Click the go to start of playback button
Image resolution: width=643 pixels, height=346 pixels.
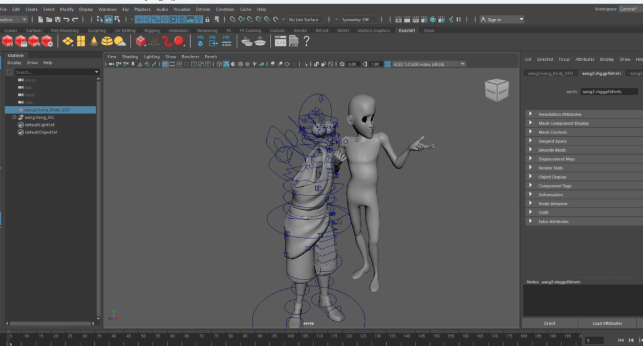[x=620, y=340]
